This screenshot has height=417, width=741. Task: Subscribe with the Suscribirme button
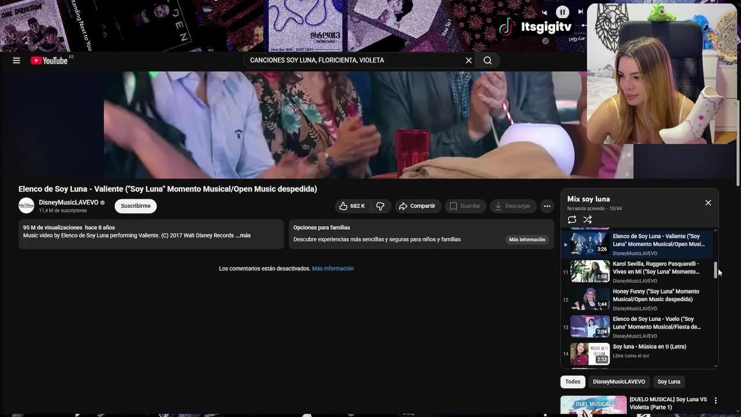[135, 206]
